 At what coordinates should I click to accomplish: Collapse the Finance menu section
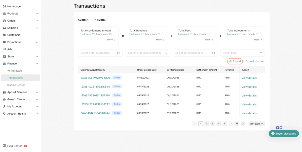[x=37, y=64]
